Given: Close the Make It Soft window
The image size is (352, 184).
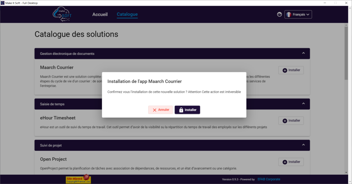Looking at the screenshot, I should pos(346,3).
